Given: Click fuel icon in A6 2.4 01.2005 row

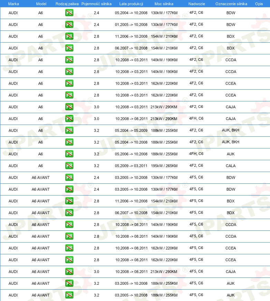Looking at the screenshot, I should click(69, 25).
